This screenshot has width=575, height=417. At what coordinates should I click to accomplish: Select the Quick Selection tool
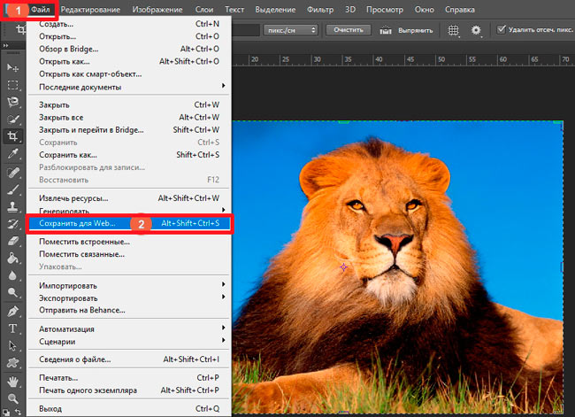click(13, 120)
